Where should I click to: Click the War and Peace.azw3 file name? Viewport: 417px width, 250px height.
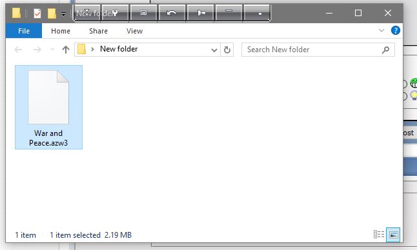point(48,138)
